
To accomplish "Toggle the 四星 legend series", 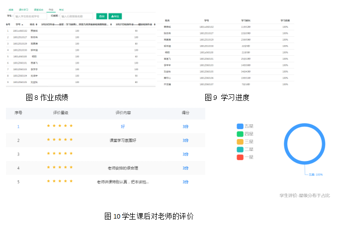I will coord(246,134).
